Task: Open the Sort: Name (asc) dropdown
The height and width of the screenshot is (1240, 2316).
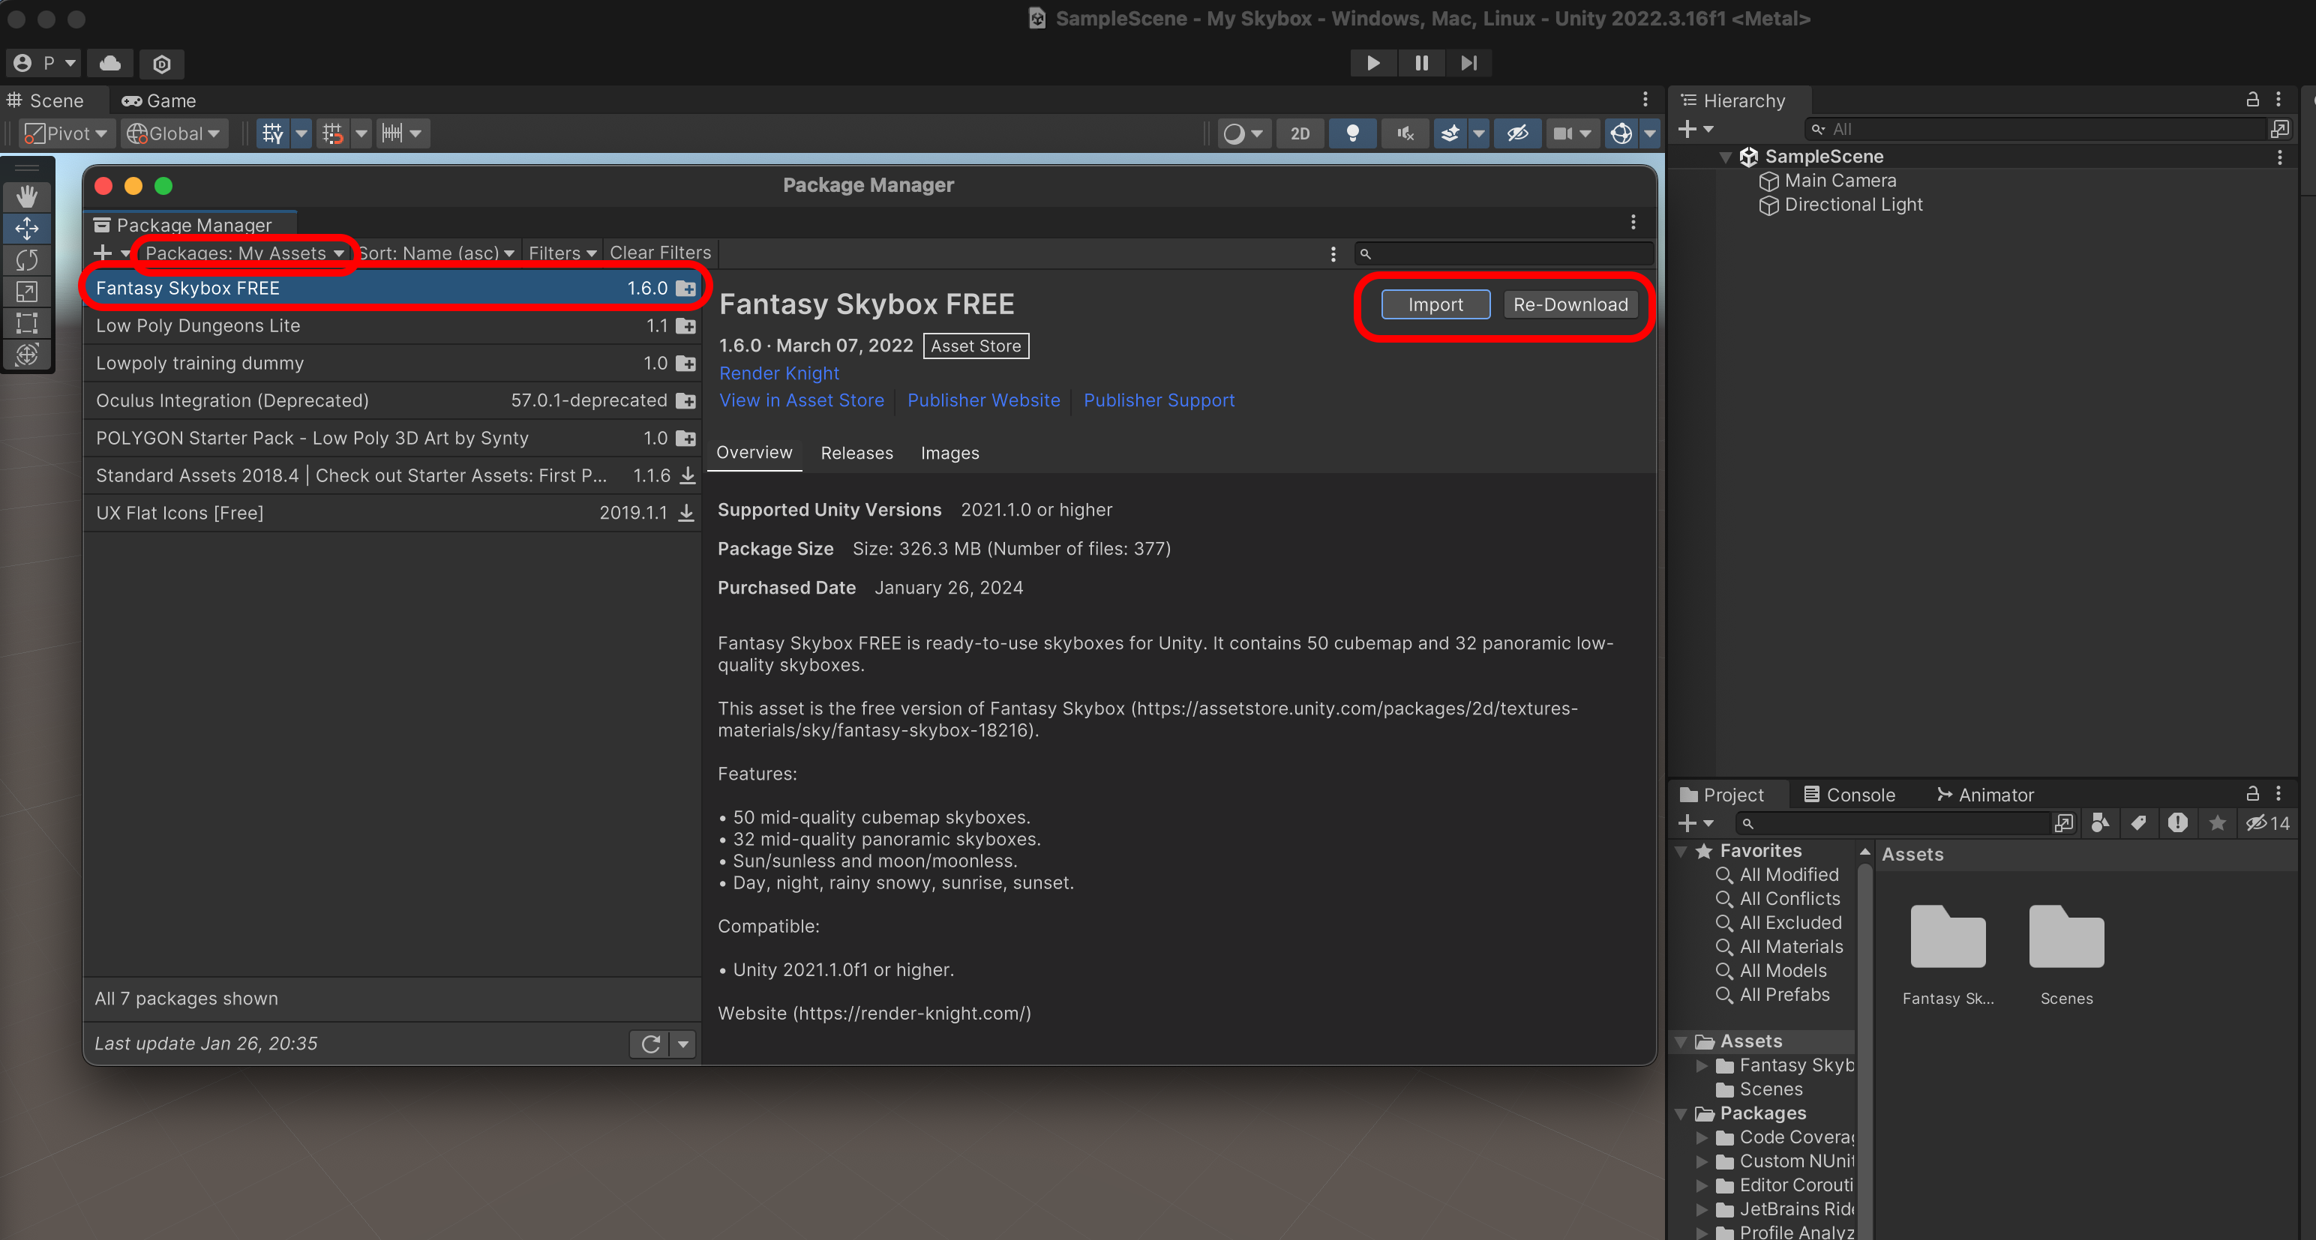Action: [436, 253]
